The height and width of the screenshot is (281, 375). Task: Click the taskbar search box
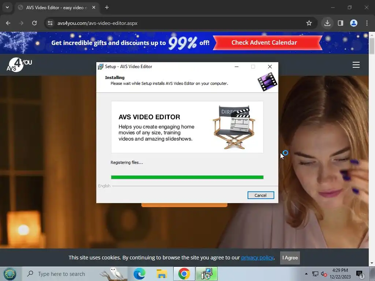(x=75, y=274)
